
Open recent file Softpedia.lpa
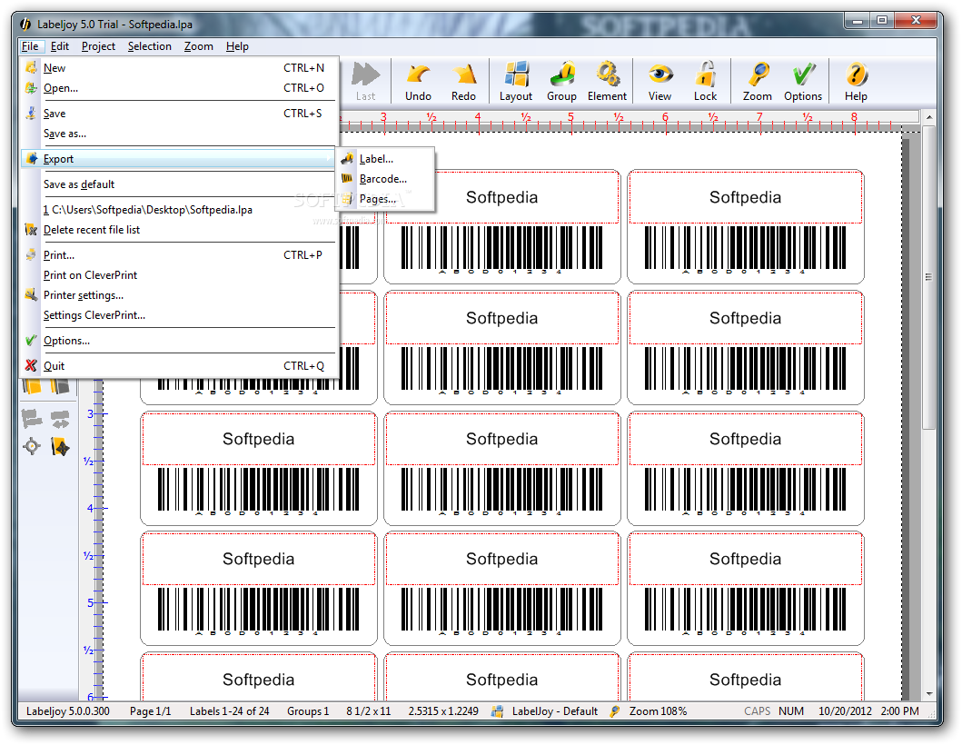click(179, 210)
